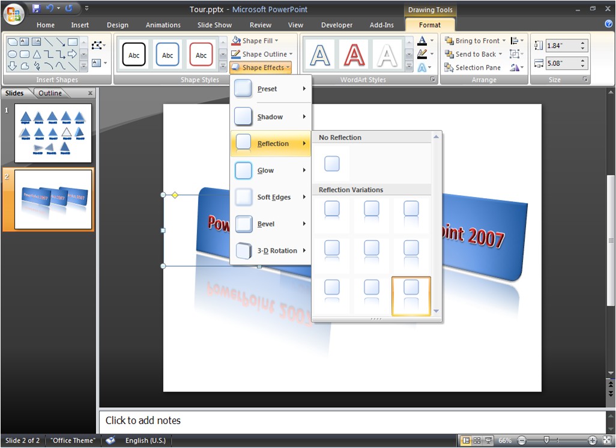Viewport: 616px width, 448px height.
Task: Open the WordArt Styles dialog launcher
Action: [432, 79]
